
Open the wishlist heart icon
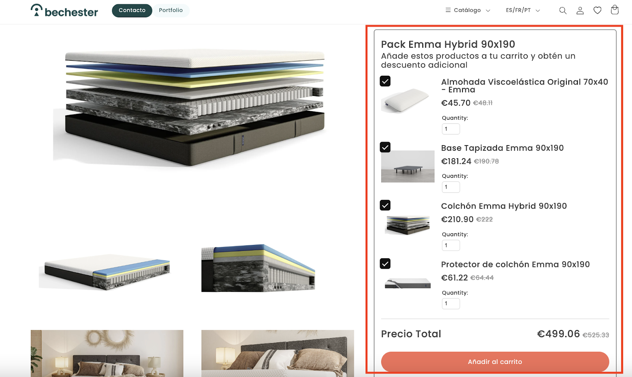tap(597, 11)
